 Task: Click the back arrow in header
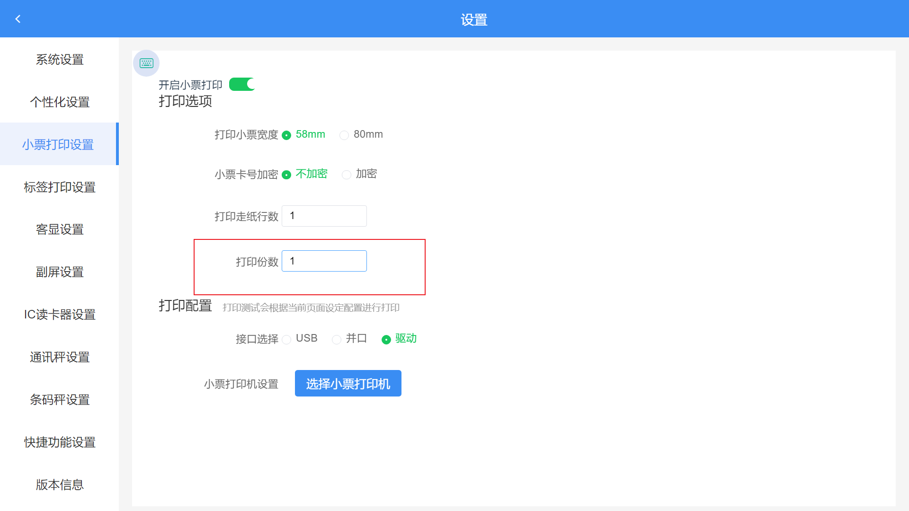18,19
